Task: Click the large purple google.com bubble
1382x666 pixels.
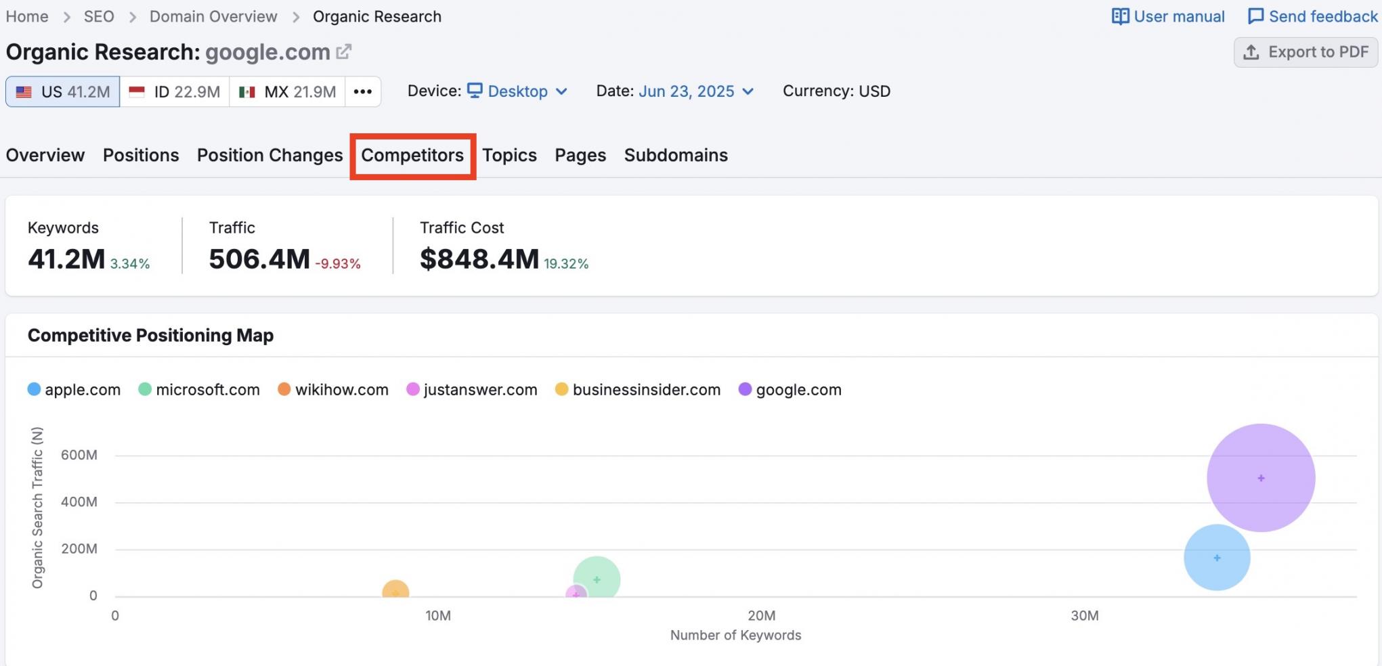Action: [1261, 478]
